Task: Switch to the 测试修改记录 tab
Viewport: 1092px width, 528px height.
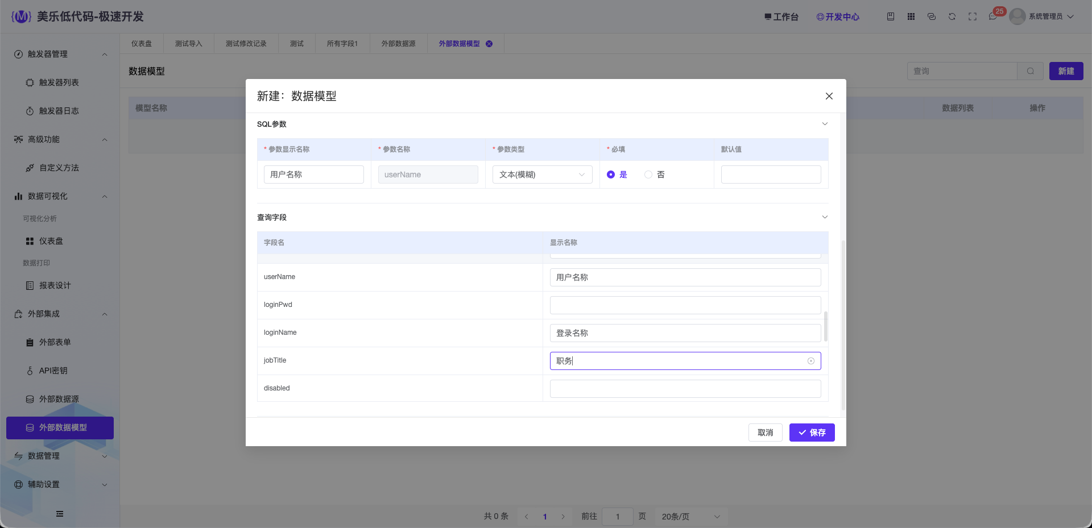Action: (x=246, y=44)
